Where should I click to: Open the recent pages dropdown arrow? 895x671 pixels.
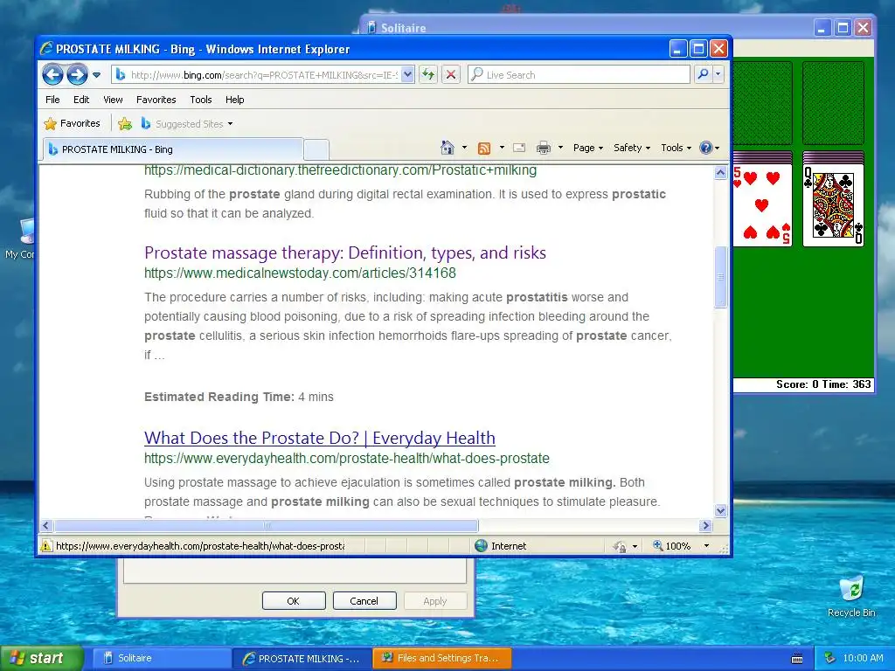tap(96, 75)
